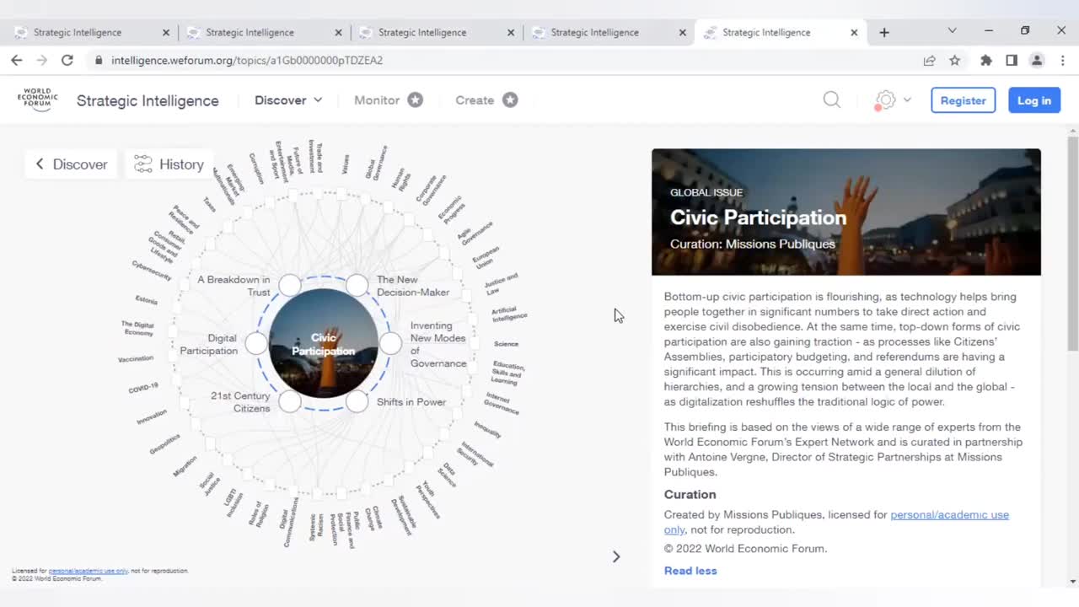Bookmark this page with the star icon
Screen dimensions: 1079x607
point(955,60)
